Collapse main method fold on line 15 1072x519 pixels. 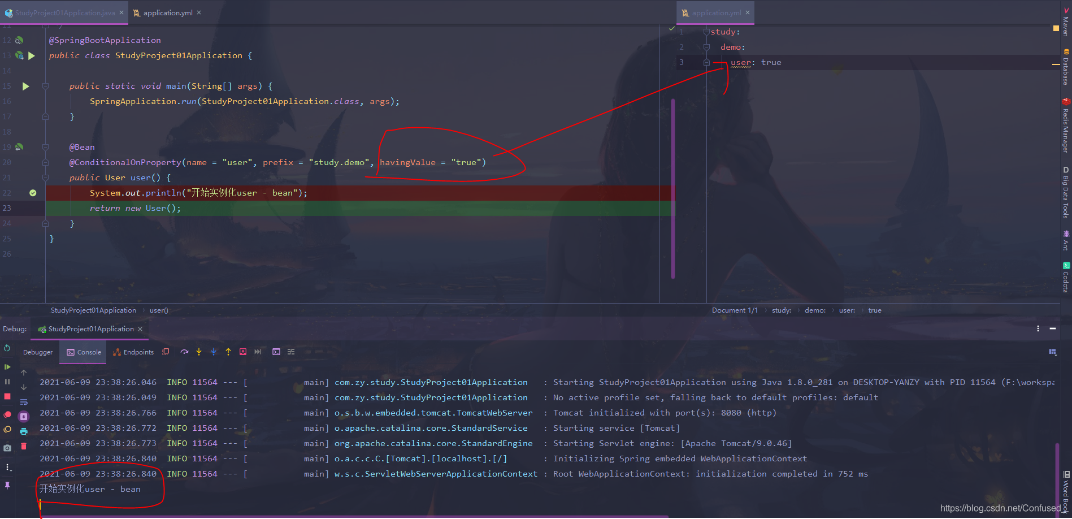coord(45,86)
